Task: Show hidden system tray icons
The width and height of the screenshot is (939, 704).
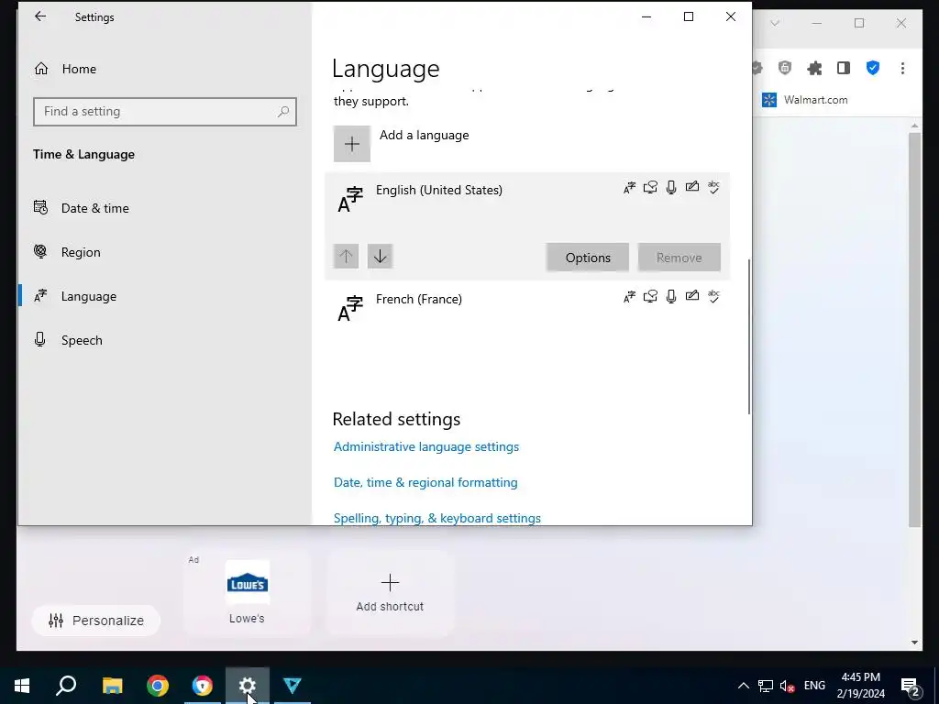Action: click(x=743, y=686)
